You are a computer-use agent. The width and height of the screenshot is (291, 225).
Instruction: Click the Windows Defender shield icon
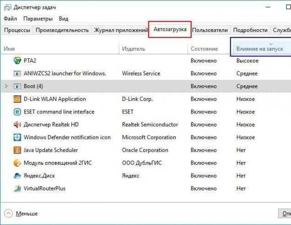(x=17, y=137)
